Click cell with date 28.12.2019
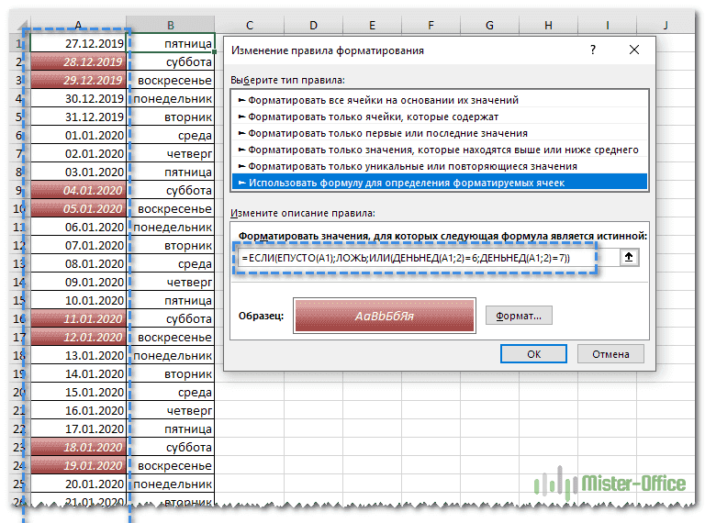Image resolution: width=705 pixels, height=523 pixels. click(x=78, y=62)
